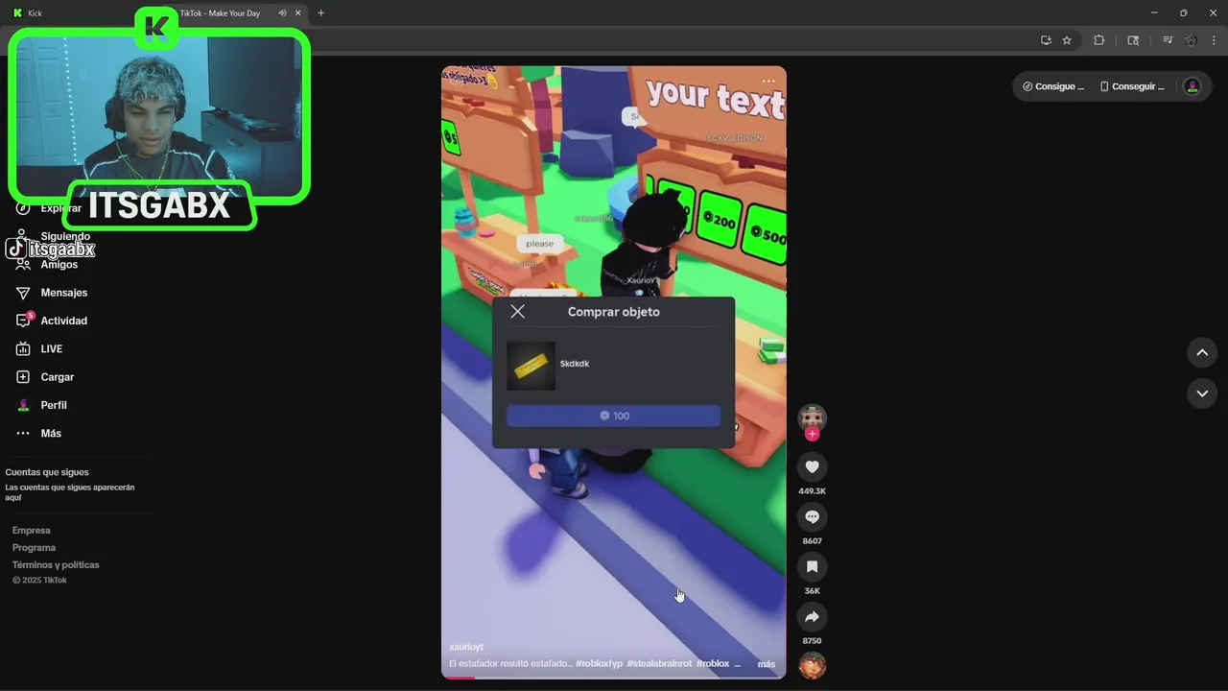The width and height of the screenshot is (1228, 691).
Task: Go to next video down arrow
Action: point(1201,393)
